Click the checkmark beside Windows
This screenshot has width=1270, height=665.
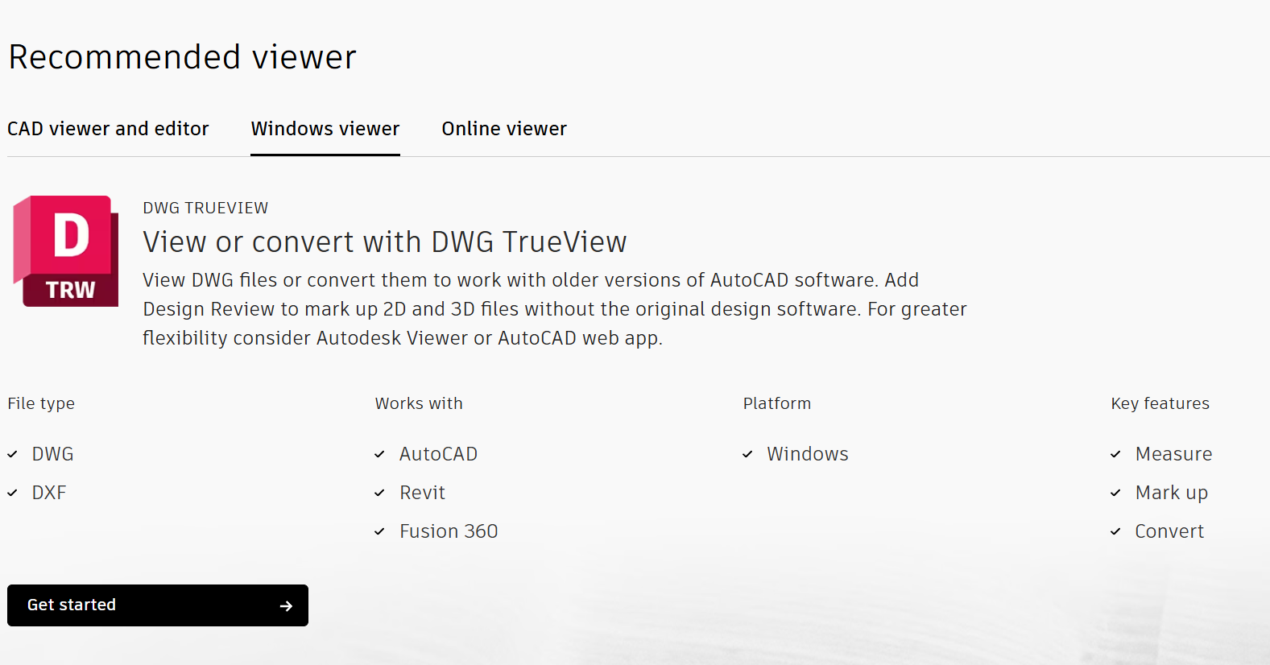click(x=747, y=454)
